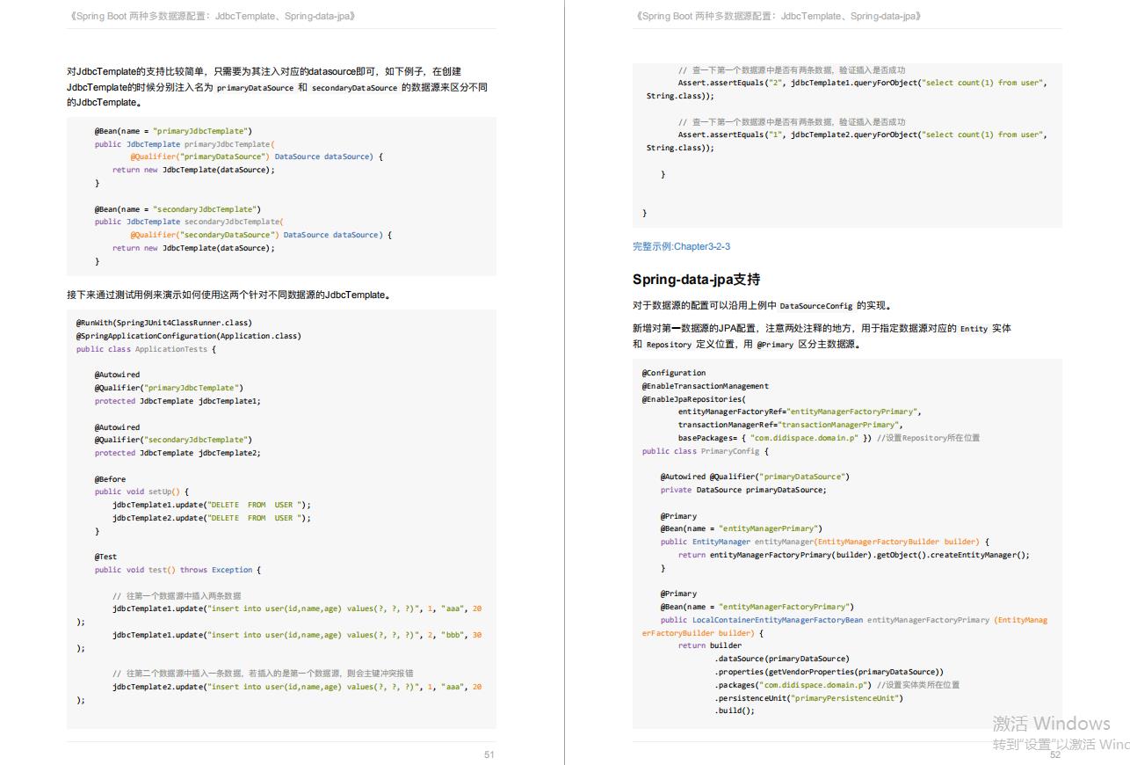
Task: Click jdbcTemplate2.update("DELETE FROM USER ") line
Action: [212, 518]
